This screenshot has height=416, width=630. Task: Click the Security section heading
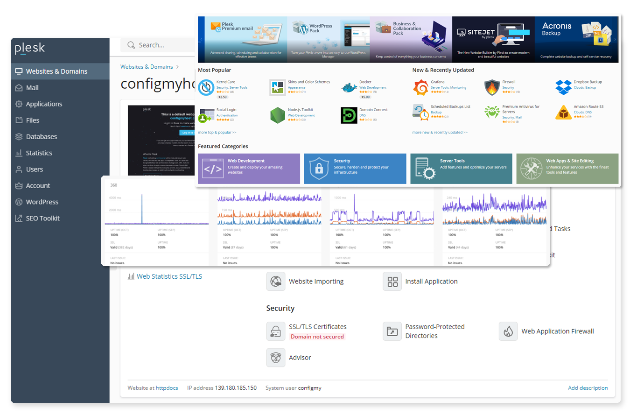(280, 308)
